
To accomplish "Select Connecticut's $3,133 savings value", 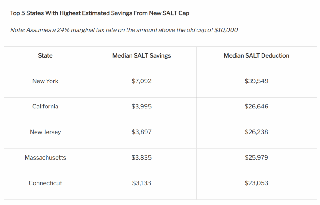I will [x=142, y=183].
